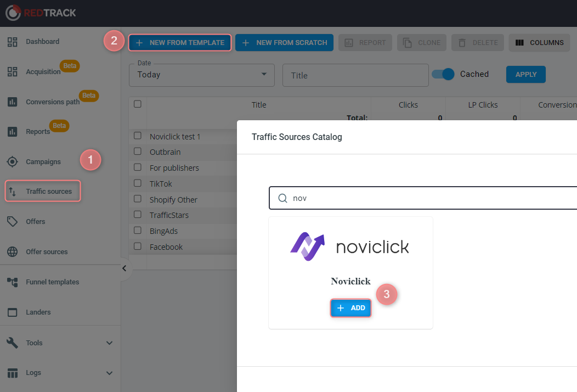The image size is (577, 392).
Task: Click the Landers window icon
Action: pyautogui.click(x=13, y=312)
